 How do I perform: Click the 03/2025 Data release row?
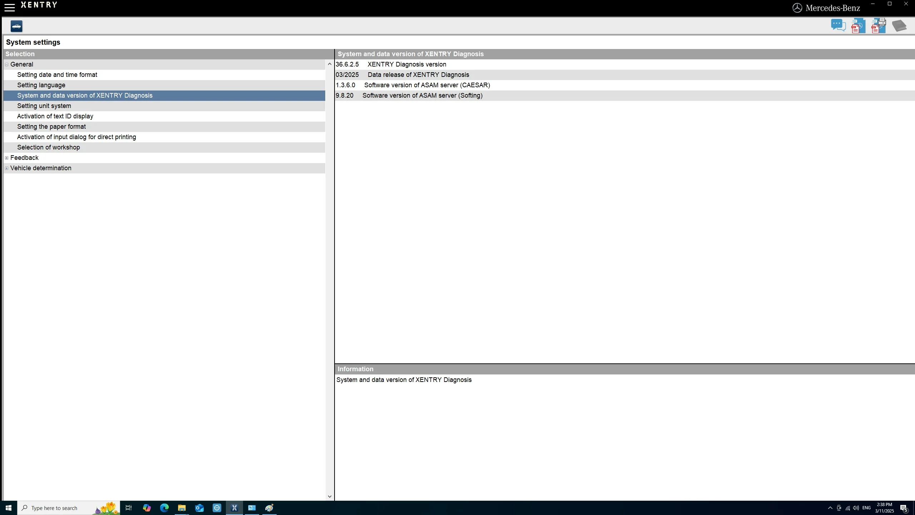pyautogui.click(x=625, y=75)
